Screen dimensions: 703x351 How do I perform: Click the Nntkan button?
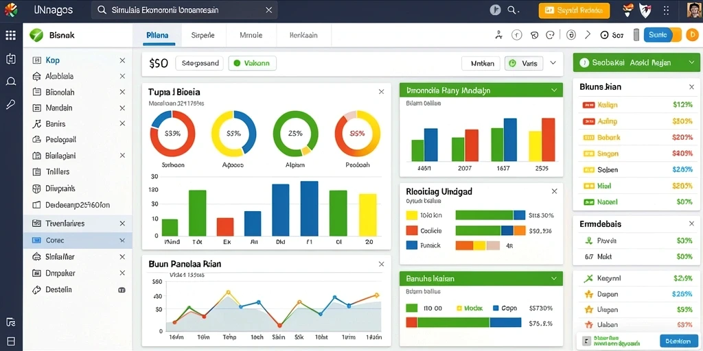point(481,64)
